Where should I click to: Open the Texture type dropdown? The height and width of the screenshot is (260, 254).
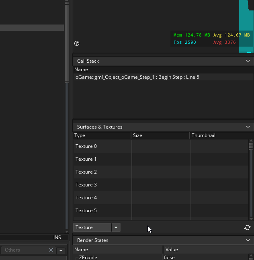coord(116,227)
